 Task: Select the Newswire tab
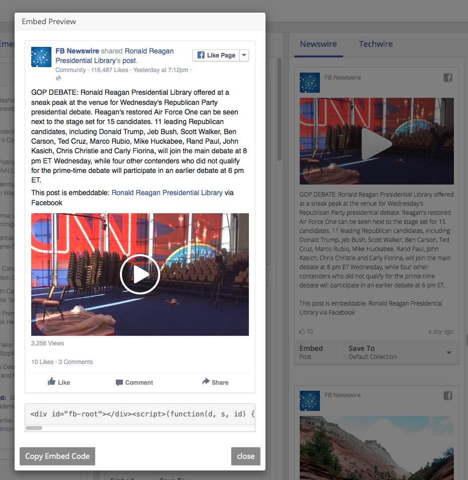click(318, 44)
